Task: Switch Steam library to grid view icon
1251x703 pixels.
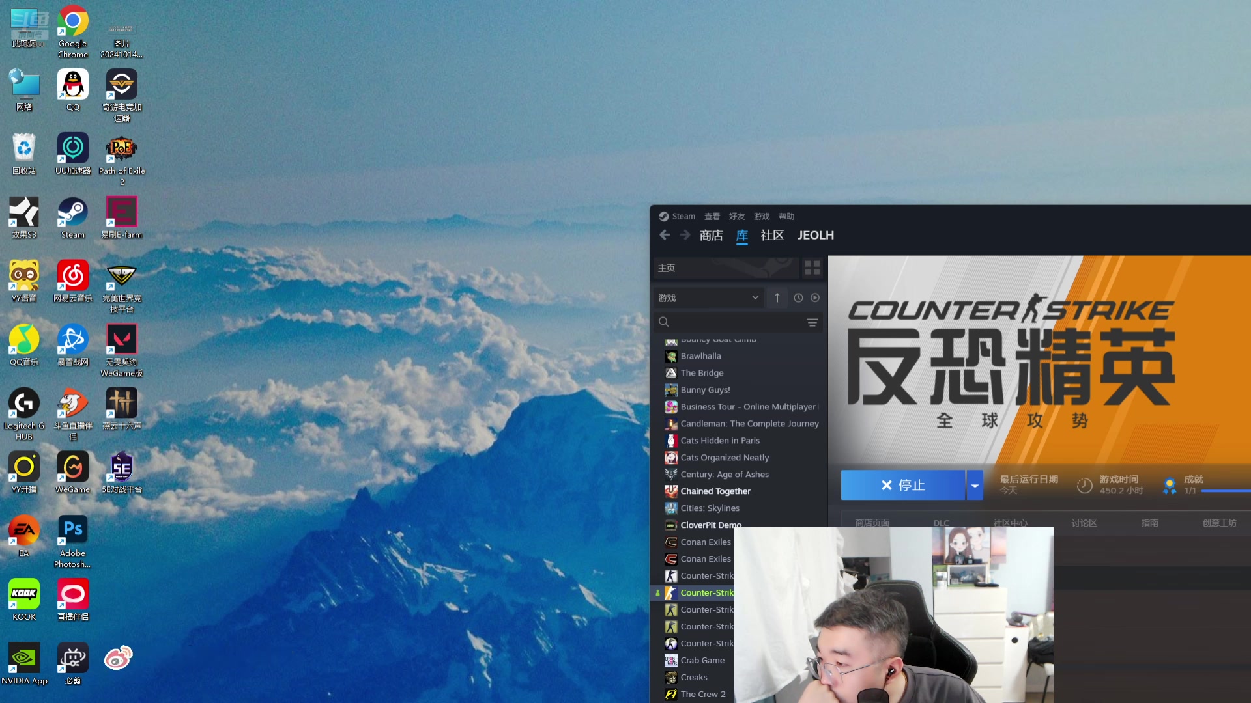Action: tap(812, 268)
